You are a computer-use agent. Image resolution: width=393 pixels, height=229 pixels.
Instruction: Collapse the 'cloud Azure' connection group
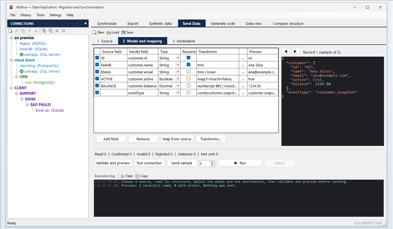click(x=11, y=60)
